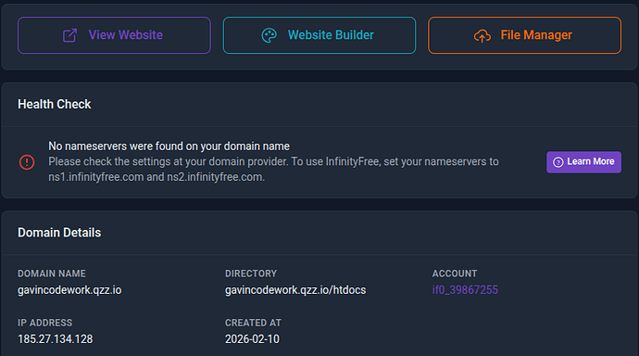639x356 pixels.
Task: Click the Learn More button
Action: (x=583, y=162)
